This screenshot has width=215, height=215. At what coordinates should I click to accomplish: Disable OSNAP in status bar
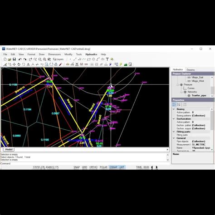coord(113,167)
